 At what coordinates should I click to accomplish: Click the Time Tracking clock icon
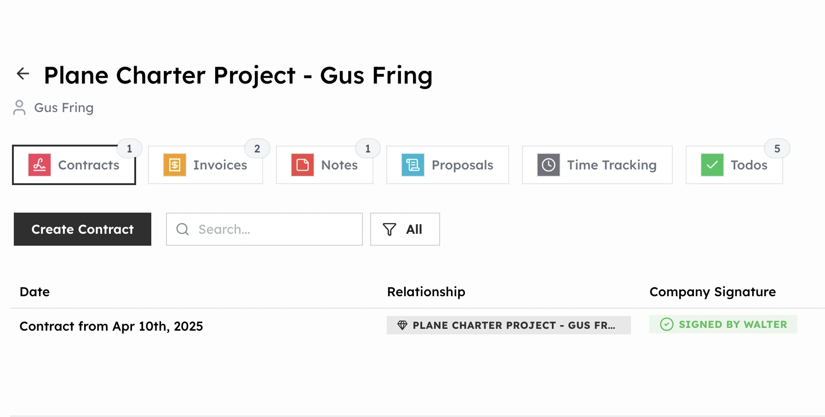pos(549,165)
